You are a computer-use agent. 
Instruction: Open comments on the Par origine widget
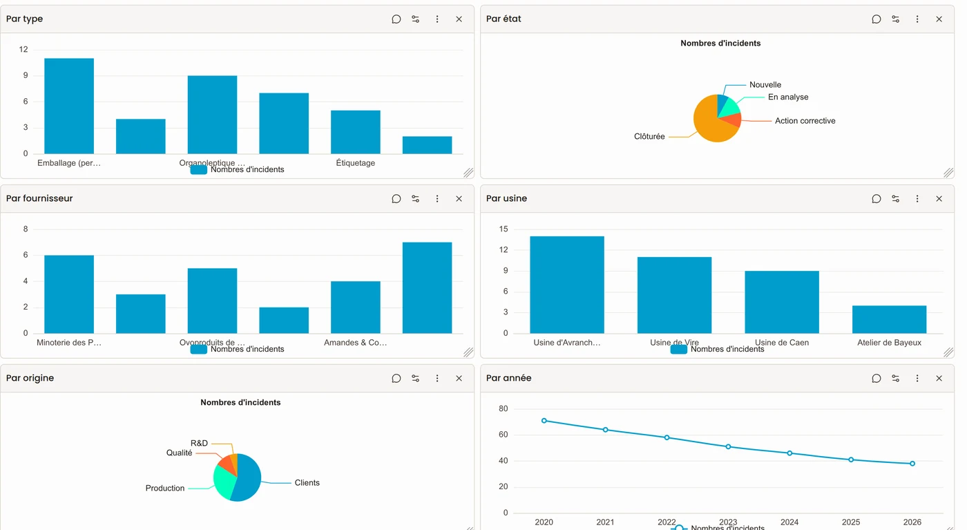point(396,379)
